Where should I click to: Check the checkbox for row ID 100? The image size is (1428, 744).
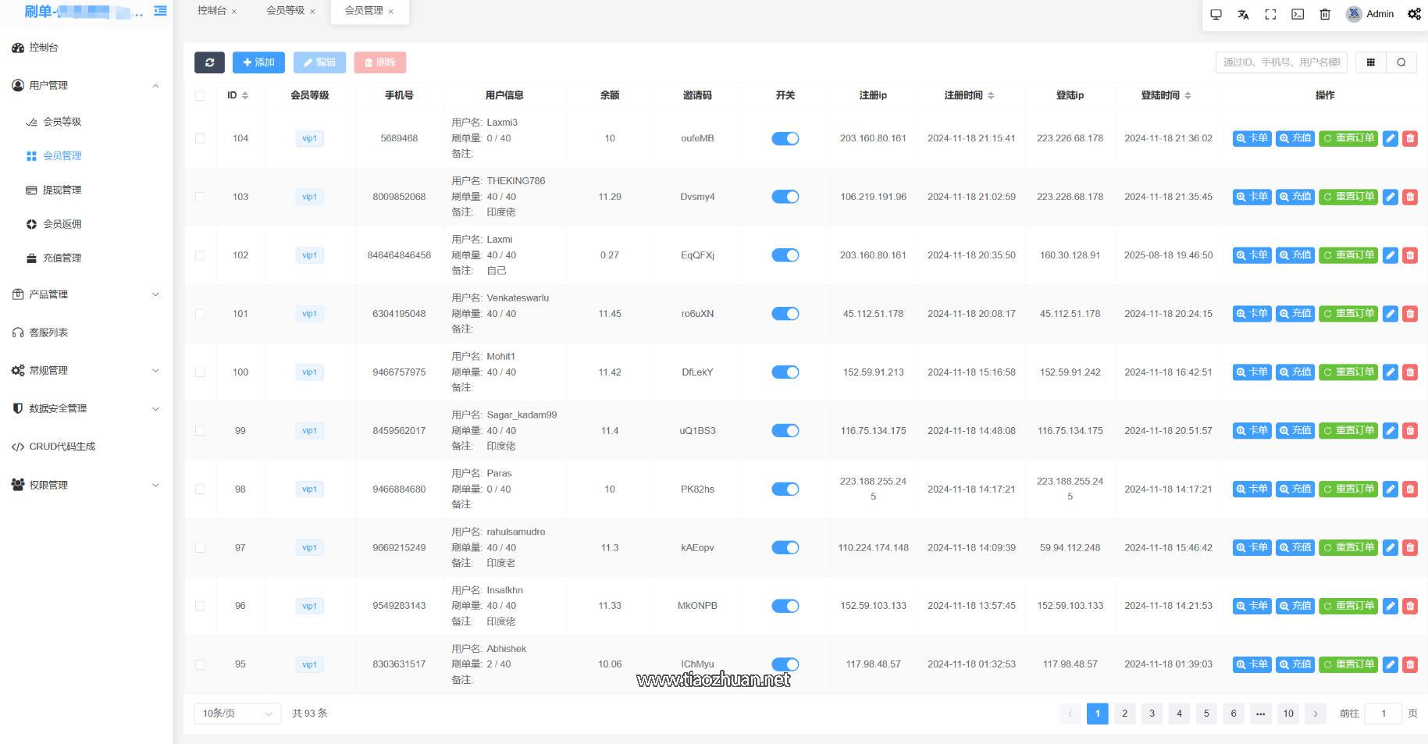click(200, 372)
